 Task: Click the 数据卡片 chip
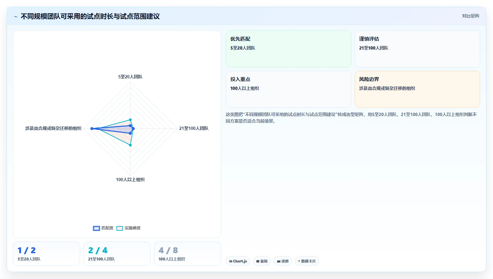click(307, 261)
